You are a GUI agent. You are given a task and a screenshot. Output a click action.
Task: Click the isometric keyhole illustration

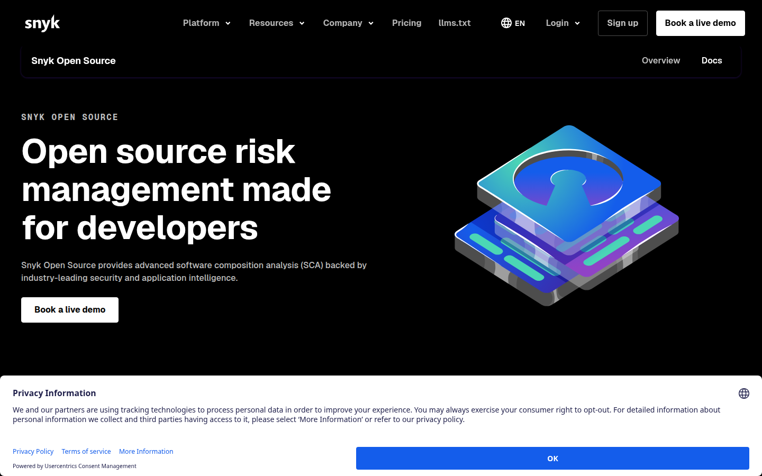coord(567,215)
